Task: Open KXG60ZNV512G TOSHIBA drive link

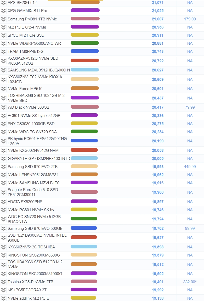Action: [x=31, y=247]
